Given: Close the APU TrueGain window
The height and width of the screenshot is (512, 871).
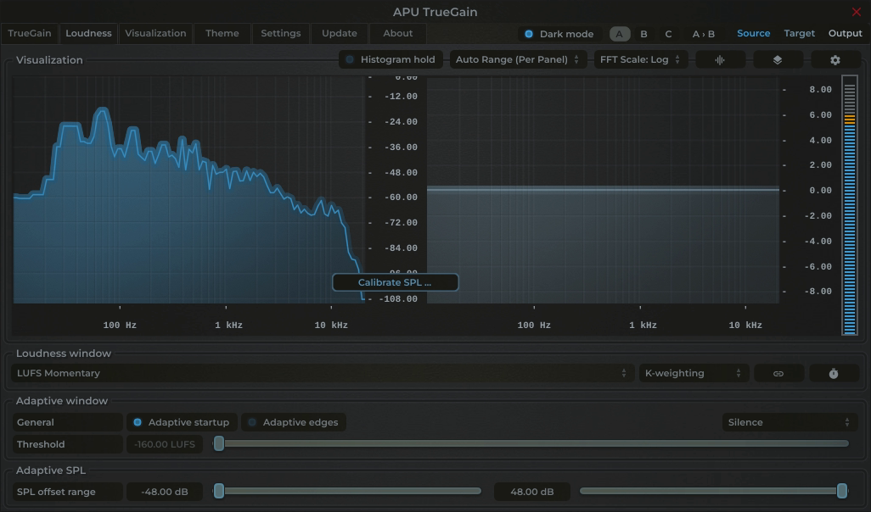Looking at the screenshot, I should click(x=856, y=12).
